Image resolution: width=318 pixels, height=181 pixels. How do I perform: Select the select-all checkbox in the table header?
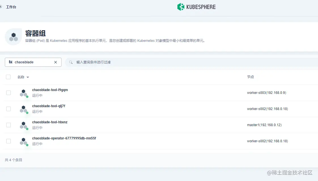8,77
